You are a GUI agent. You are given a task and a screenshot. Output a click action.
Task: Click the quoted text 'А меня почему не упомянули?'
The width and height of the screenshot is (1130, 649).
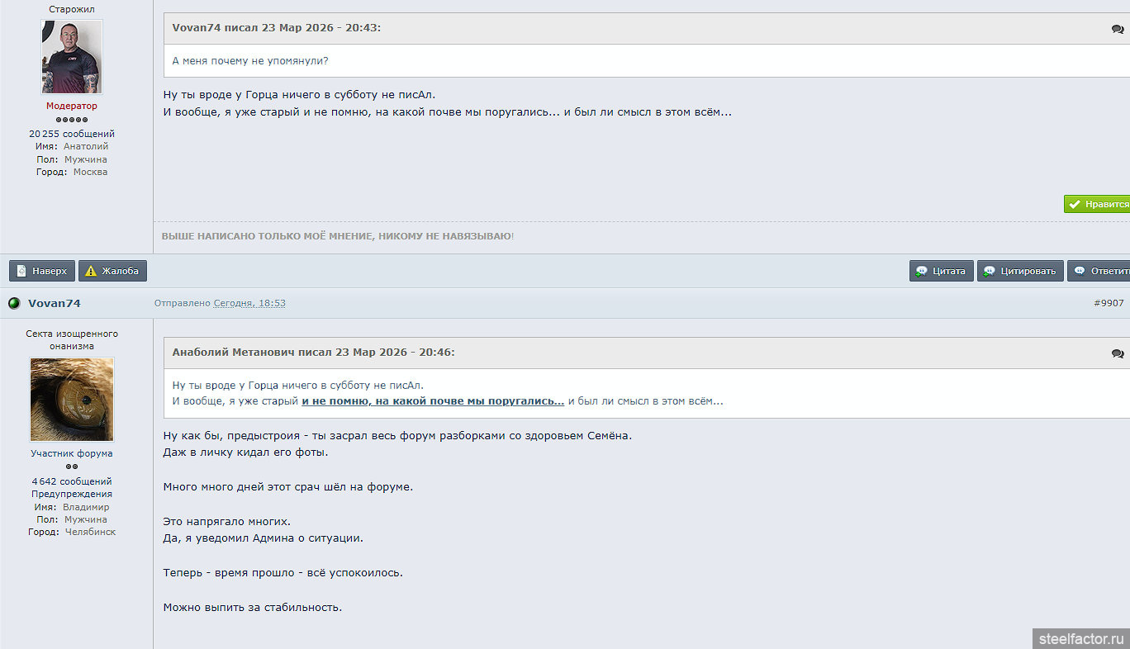250,61
